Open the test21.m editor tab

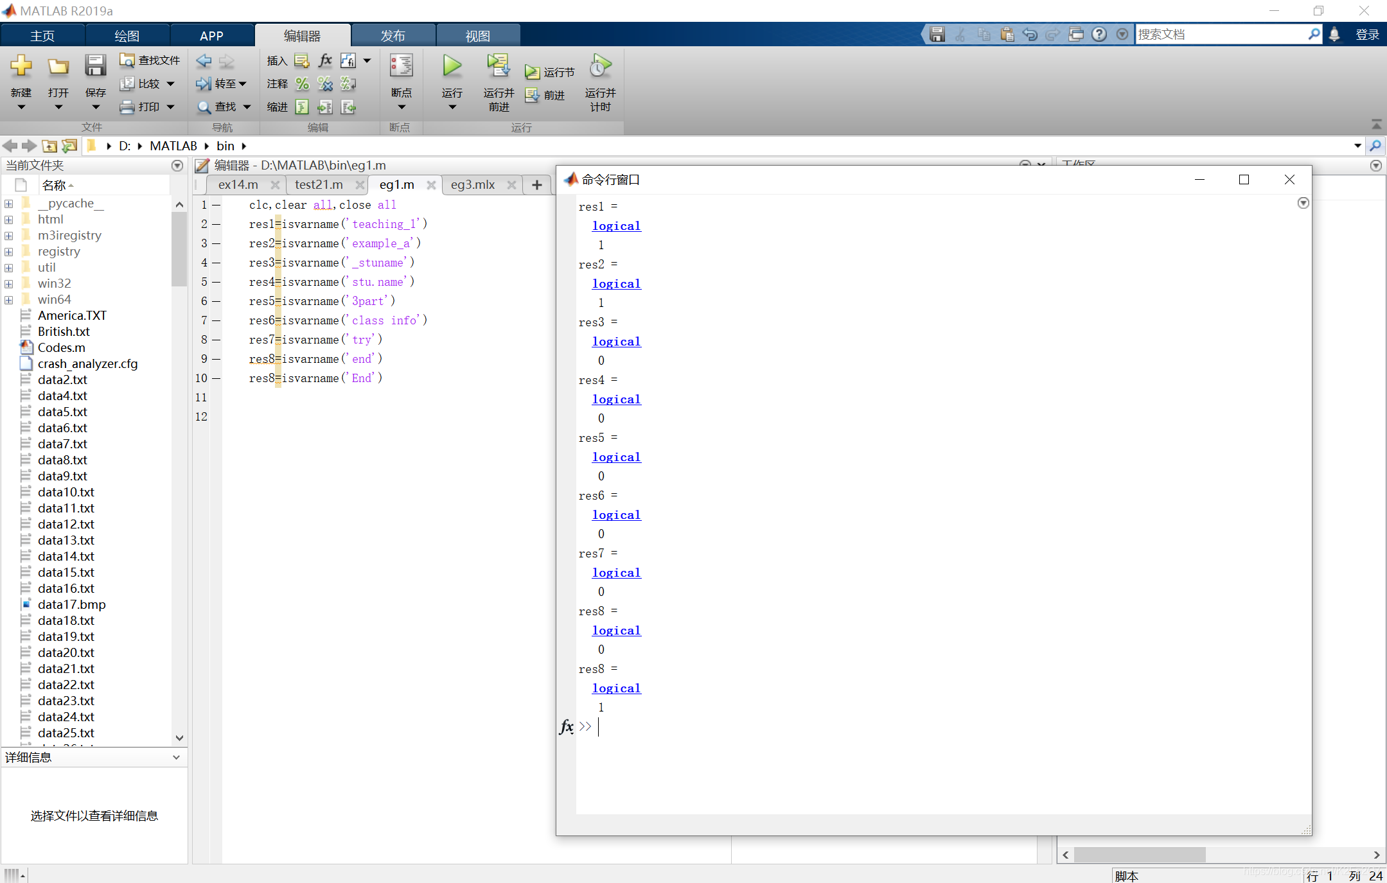tap(319, 185)
